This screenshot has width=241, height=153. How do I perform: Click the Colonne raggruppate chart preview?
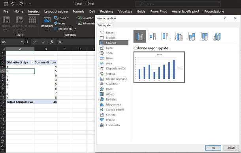(159, 67)
